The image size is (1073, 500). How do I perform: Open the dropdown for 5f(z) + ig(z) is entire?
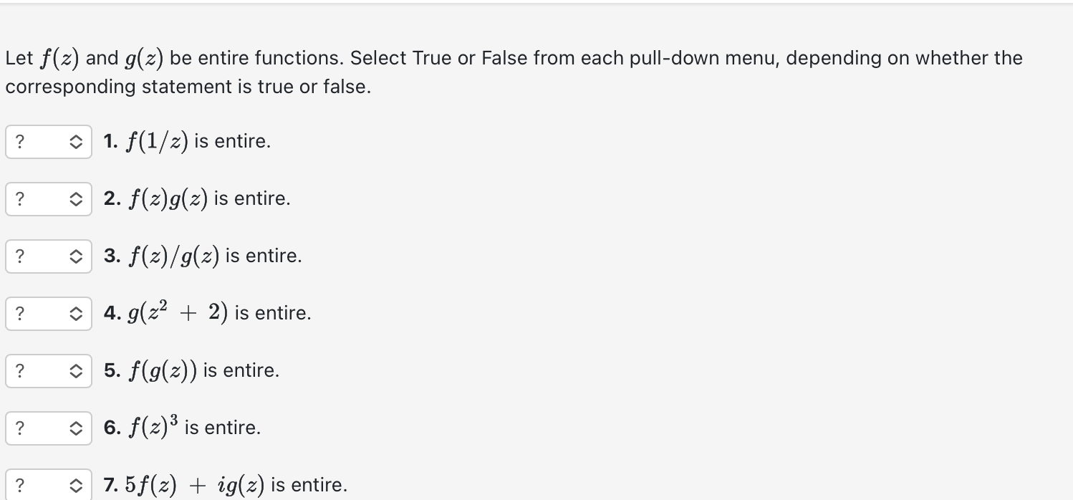coord(48,484)
